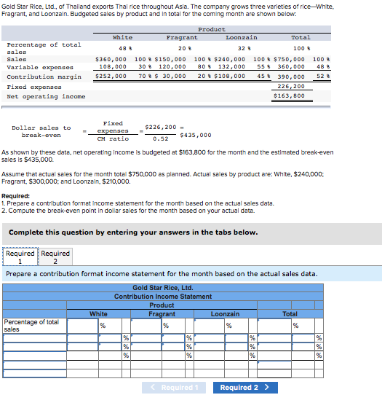382x411 pixels.
Task: Click White amount cell in first blank row
Action: (x=83, y=338)
